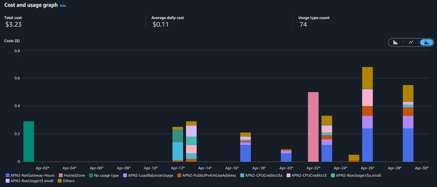Viewport: 437px width, 187px height.
Task: Click the pink HostedZone bar near Apr-22
Action: [313, 127]
